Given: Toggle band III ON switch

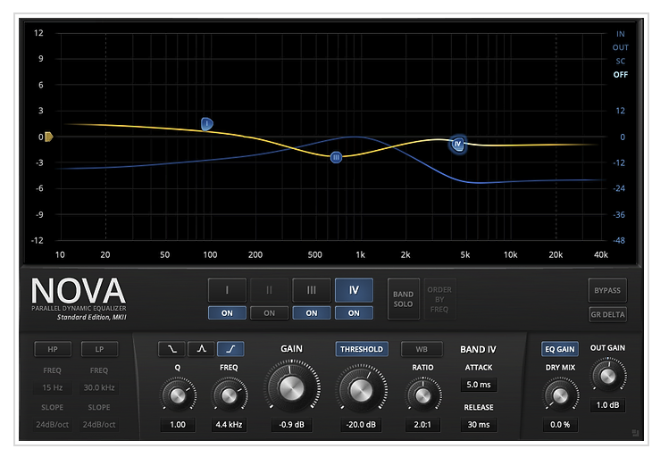Looking at the screenshot, I should (312, 312).
